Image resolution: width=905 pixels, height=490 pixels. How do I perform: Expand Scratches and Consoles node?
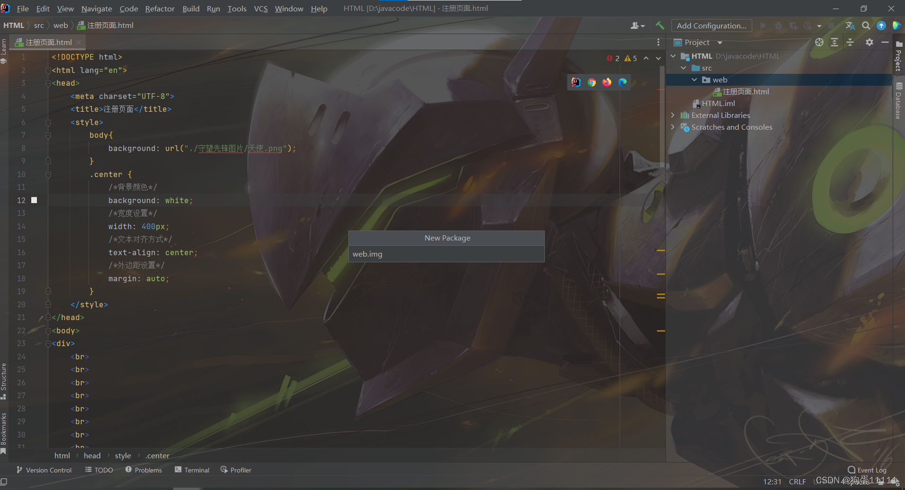pyautogui.click(x=673, y=127)
